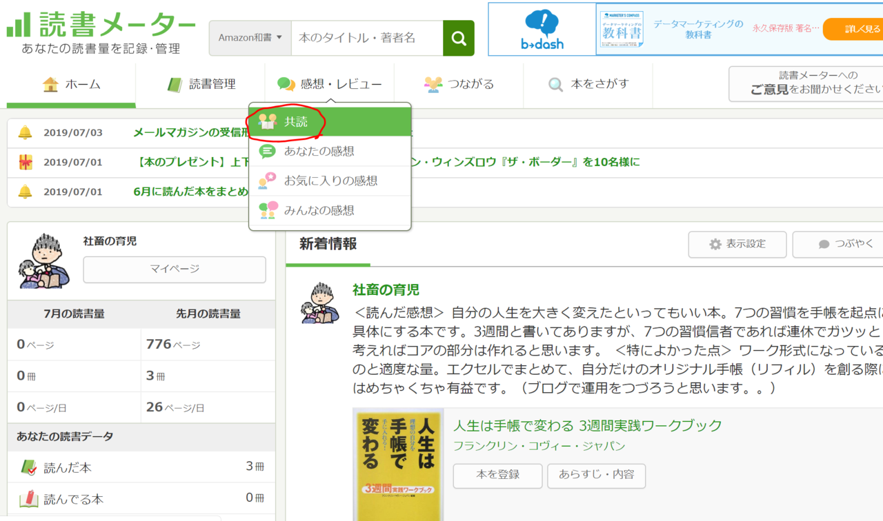Click the 読んだ本 book icon
The height and width of the screenshot is (521, 883).
pos(28,467)
